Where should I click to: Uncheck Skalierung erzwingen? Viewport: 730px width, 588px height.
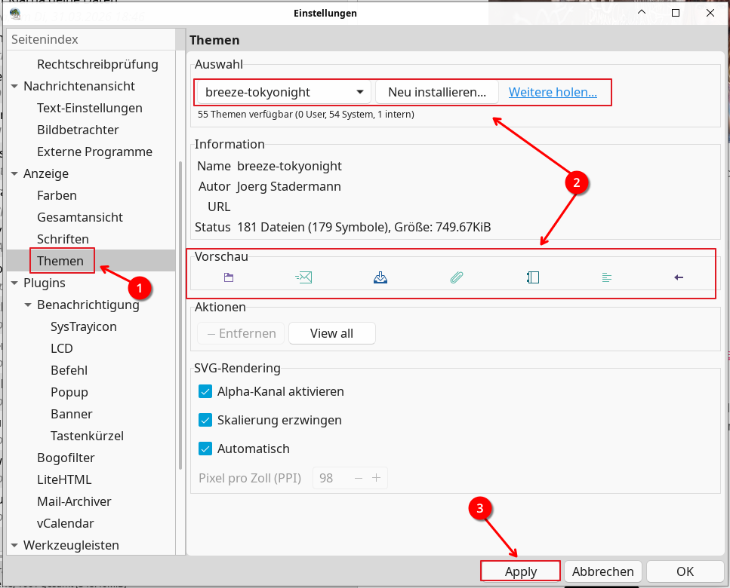205,420
